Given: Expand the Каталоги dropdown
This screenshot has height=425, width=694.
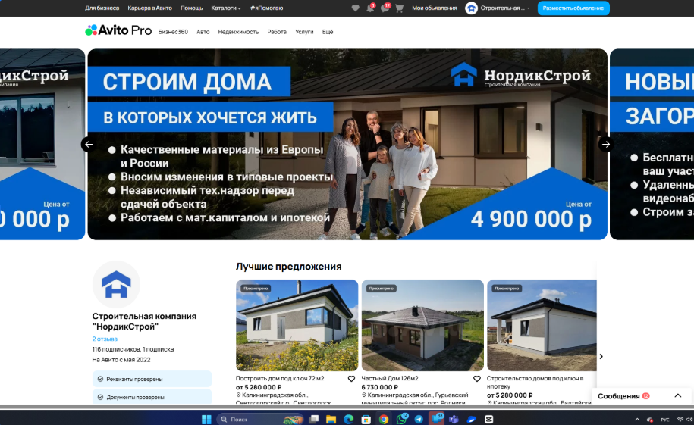Looking at the screenshot, I should point(226,8).
